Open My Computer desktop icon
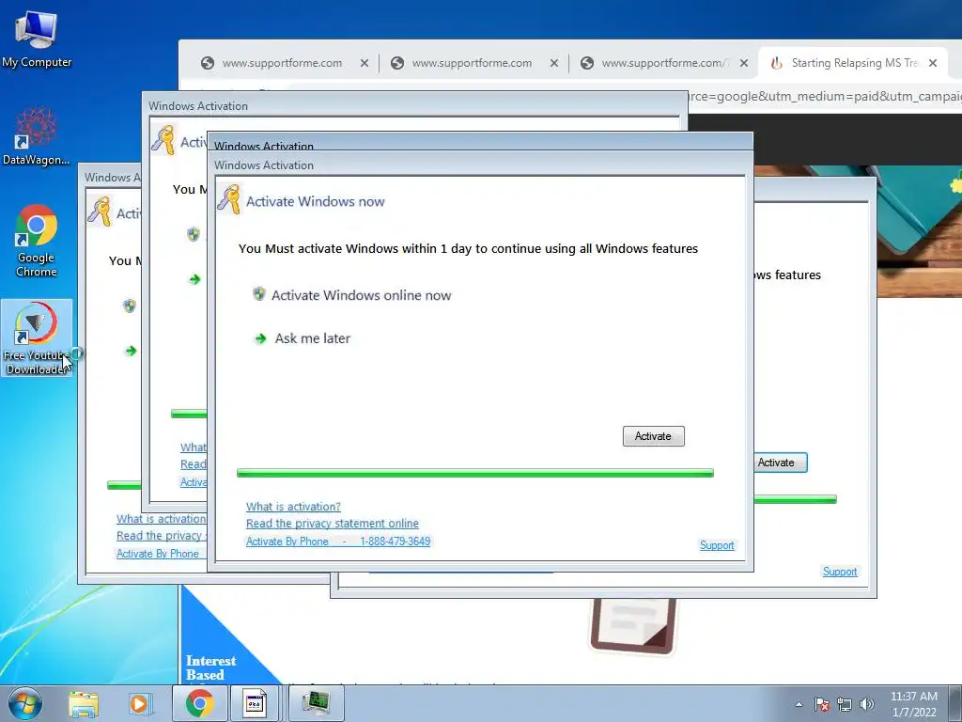The height and width of the screenshot is (722, 962). tap(37, 38)
